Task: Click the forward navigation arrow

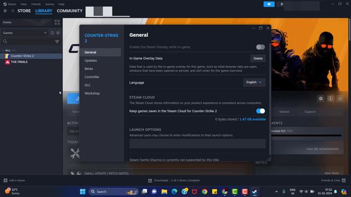Action: pyautogui.click(x=13, y=11)
